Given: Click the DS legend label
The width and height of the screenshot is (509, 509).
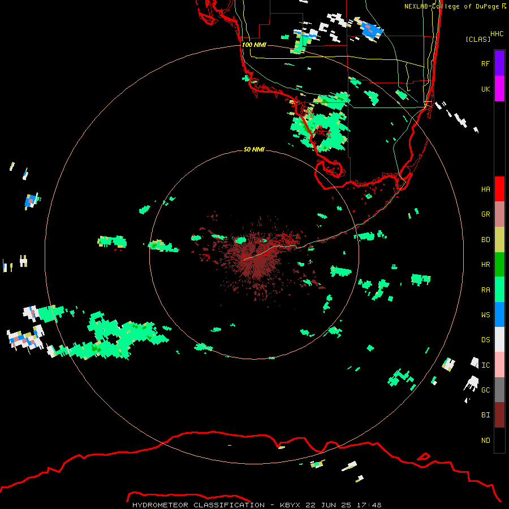Looking at the screenshot, I should (485, 340).
